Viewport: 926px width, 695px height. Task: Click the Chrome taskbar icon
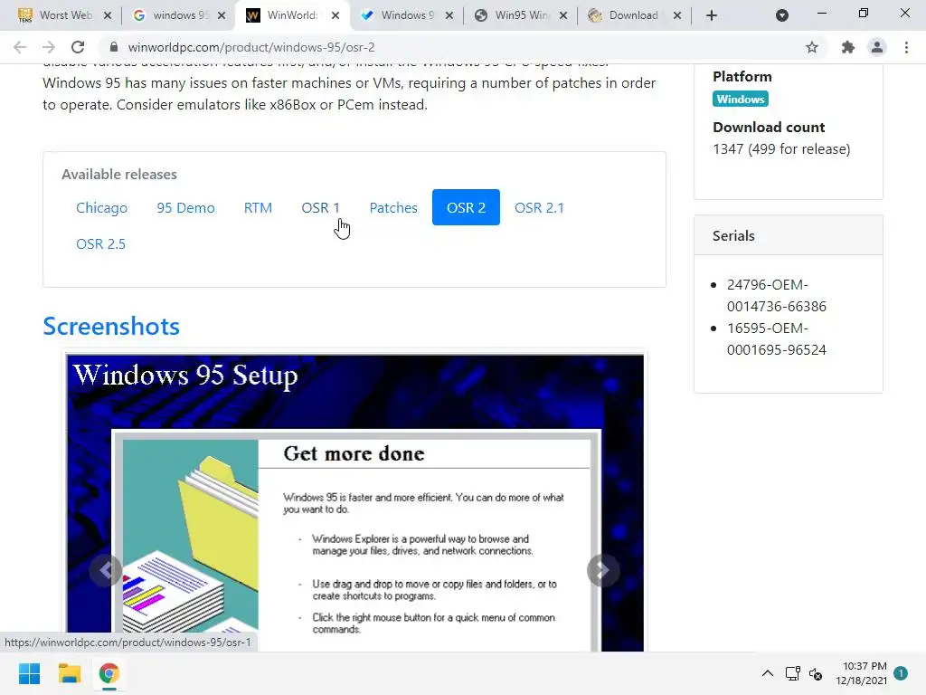[109, 673]
